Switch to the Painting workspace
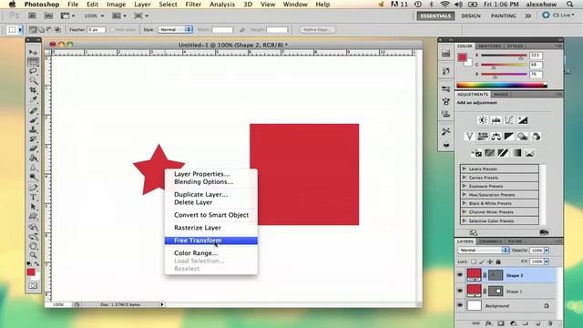583x328 pixels. (503, 16)
